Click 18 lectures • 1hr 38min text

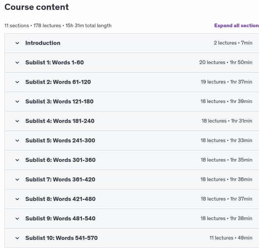226,219
